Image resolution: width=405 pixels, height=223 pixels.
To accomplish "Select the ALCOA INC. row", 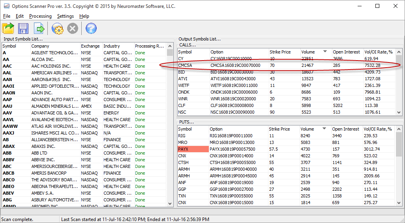I will pos(84,59).
